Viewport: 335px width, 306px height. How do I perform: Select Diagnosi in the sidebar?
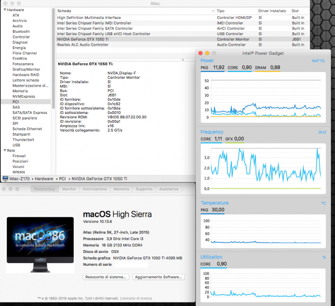pyautogui.click(x=20, y=42)
